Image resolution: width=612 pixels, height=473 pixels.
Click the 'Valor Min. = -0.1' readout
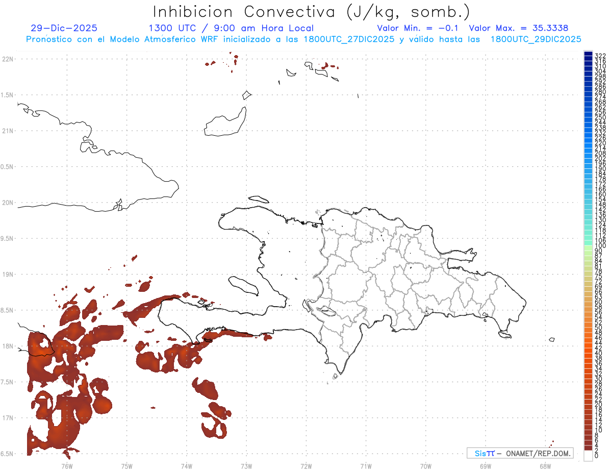418,29
